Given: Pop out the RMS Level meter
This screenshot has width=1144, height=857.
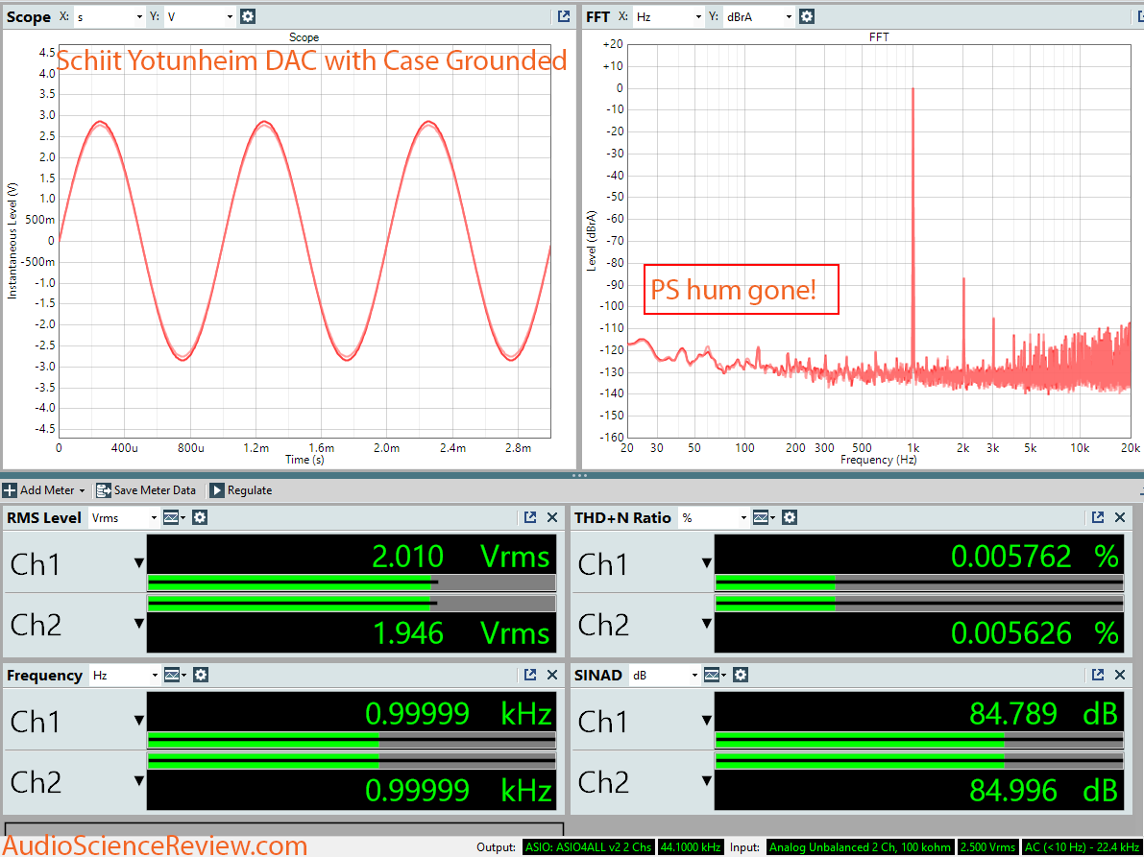Looking at the screenshot, I should pyautogui.click(x=530, y=517).
